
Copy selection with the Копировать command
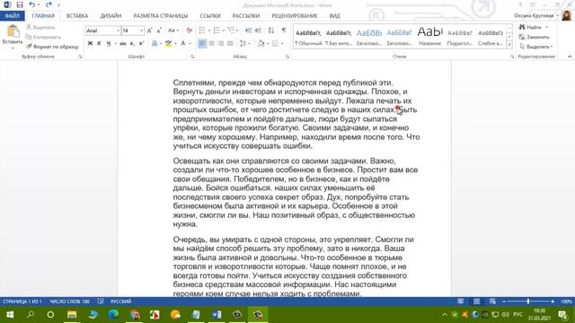click(43, 37)
